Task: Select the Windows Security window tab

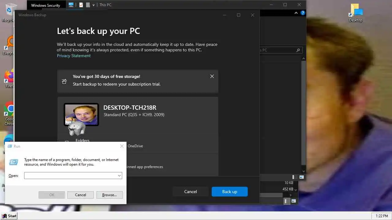Action: 46,5
